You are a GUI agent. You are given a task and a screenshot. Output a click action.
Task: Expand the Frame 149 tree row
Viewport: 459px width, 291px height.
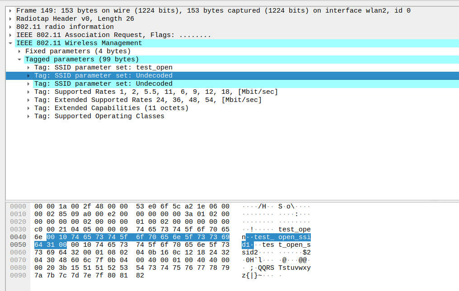click(x=10, y=10)
